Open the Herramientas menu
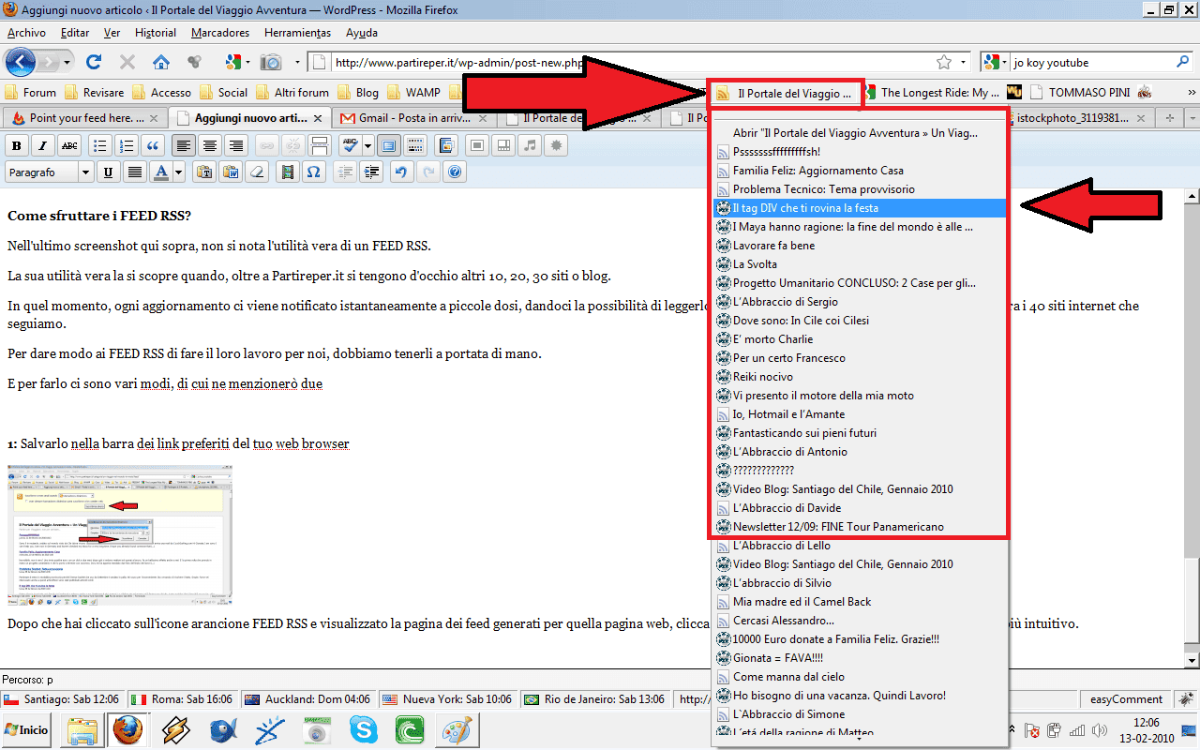 pyautogui.click(x=297, y=33)
